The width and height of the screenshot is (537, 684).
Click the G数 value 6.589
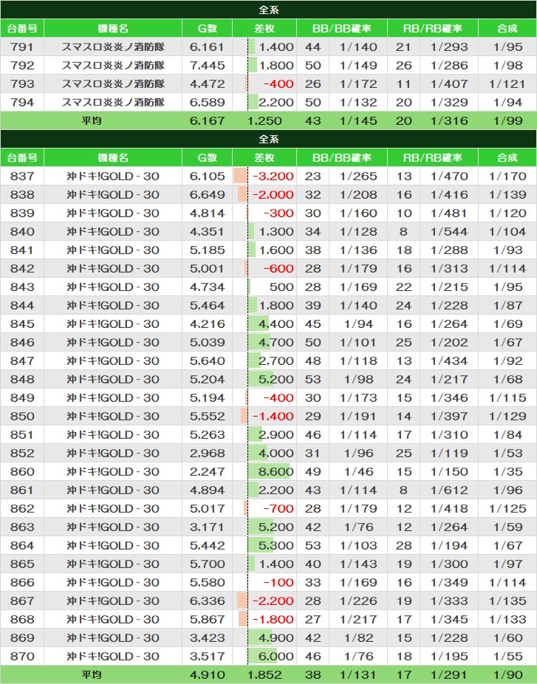(208, 103)
